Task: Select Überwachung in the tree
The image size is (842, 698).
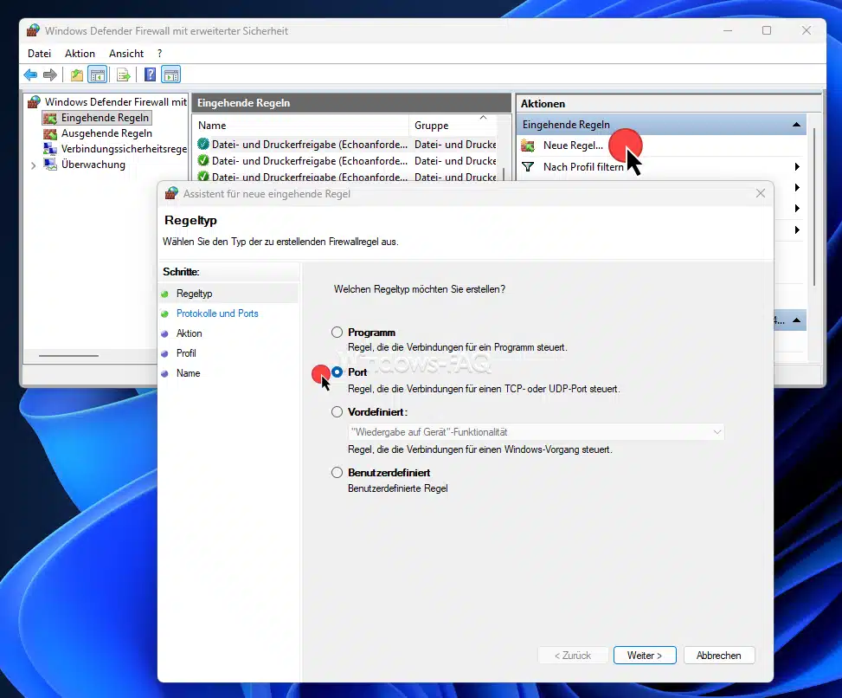Action: pos(93,165)
